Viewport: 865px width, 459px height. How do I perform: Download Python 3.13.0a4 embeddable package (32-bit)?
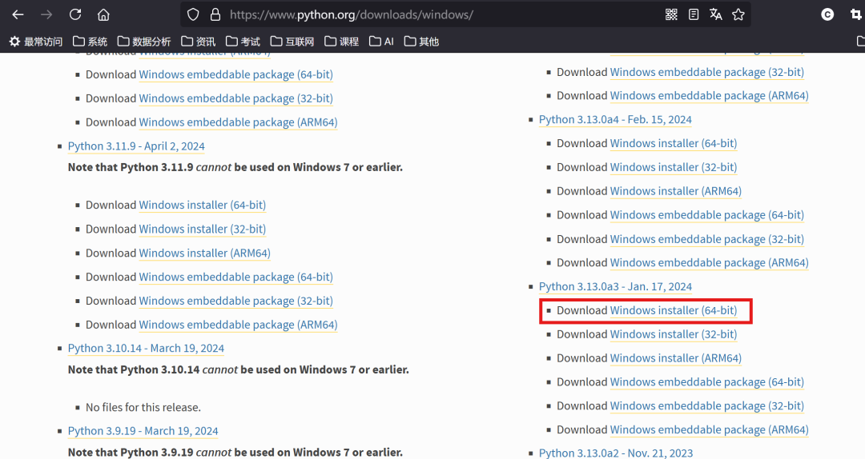[707, 239]
